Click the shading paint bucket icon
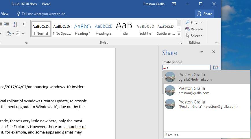 point(8,34)
